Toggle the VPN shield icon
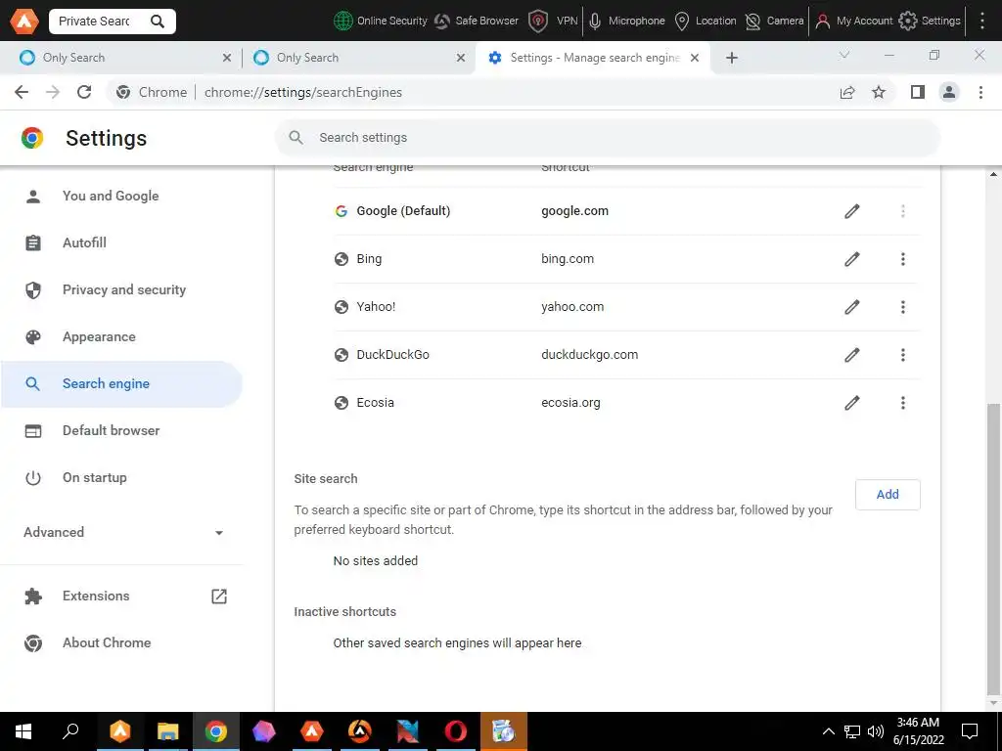The height and width of the screenshot is (751, 1002). click(x=538, y=22)
